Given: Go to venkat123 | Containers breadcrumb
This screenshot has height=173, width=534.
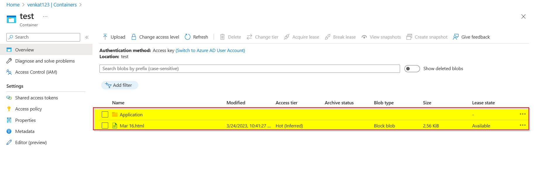Looking at the screenshot, I should (52, 5).
